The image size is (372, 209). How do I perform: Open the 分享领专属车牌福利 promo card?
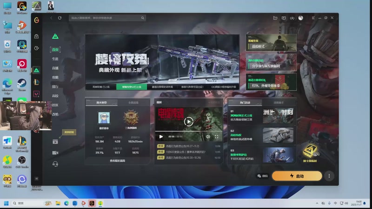tap(271, 62)
